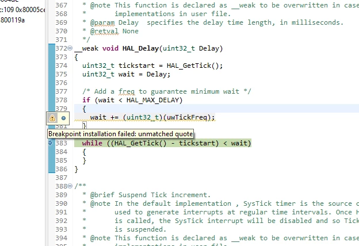This screenshot has width=359, height=246.
Task: Click line number 378 in the gutter
Action: point(62,100)
